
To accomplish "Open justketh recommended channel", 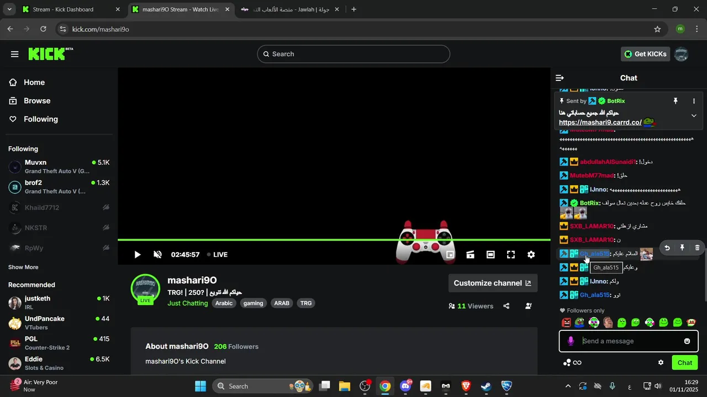I will coord(59,303).
